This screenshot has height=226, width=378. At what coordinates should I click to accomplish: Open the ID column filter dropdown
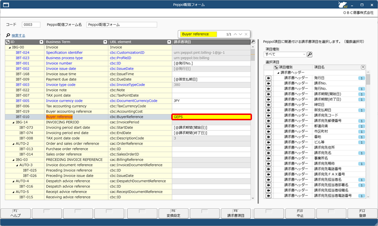pos(41,42)
